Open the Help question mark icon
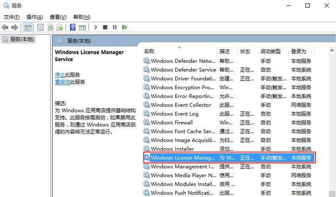The width and height of the screenshot is (336, 197). 72,27
